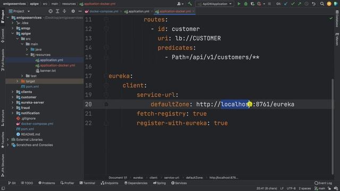Viewport: 340px width, 191px height.
Task: Toggle read-only lock icon in status bar
Action: tap(329, 188)
